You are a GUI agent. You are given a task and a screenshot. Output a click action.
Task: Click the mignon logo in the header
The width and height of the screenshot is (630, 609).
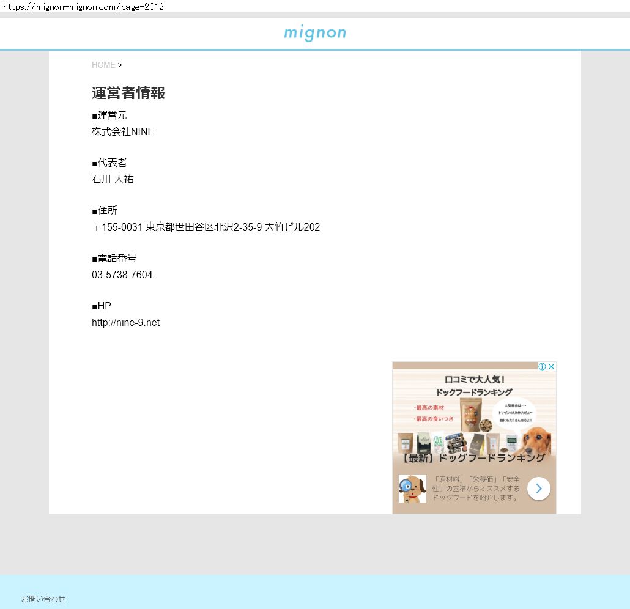[x=314, y=33]
